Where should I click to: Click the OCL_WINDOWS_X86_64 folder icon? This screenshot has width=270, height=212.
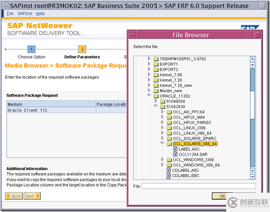click(x=169, y=165)
